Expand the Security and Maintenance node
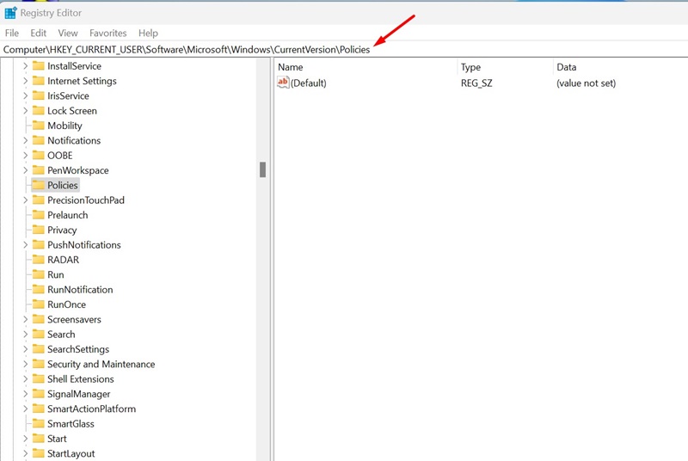This screenshot has height=461, width=688. point(25,365)
